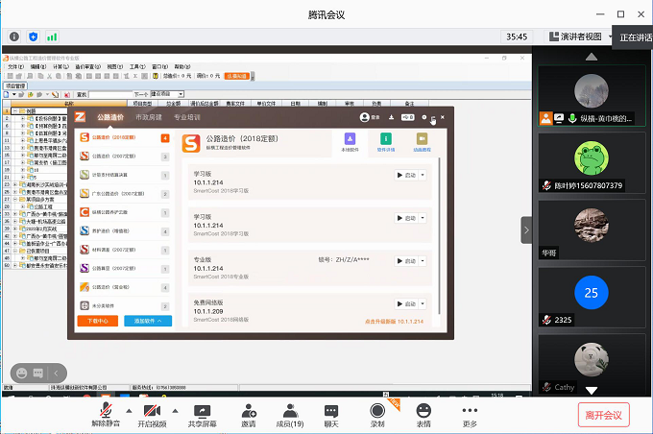Turn on camera with 开启视频

coord(152,415)
